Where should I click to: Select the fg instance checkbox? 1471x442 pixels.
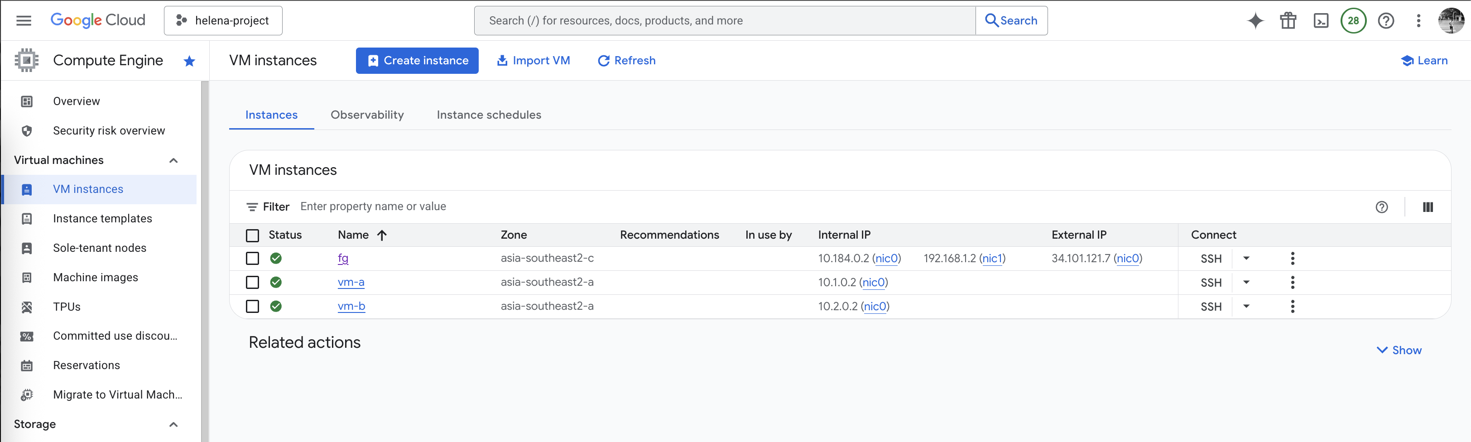pyautogui.click(x=252, y=259)
